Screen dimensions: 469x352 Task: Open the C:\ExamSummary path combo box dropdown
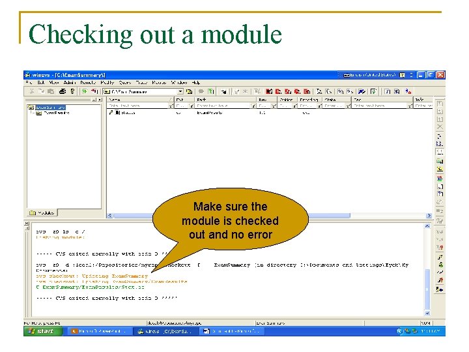180,92
